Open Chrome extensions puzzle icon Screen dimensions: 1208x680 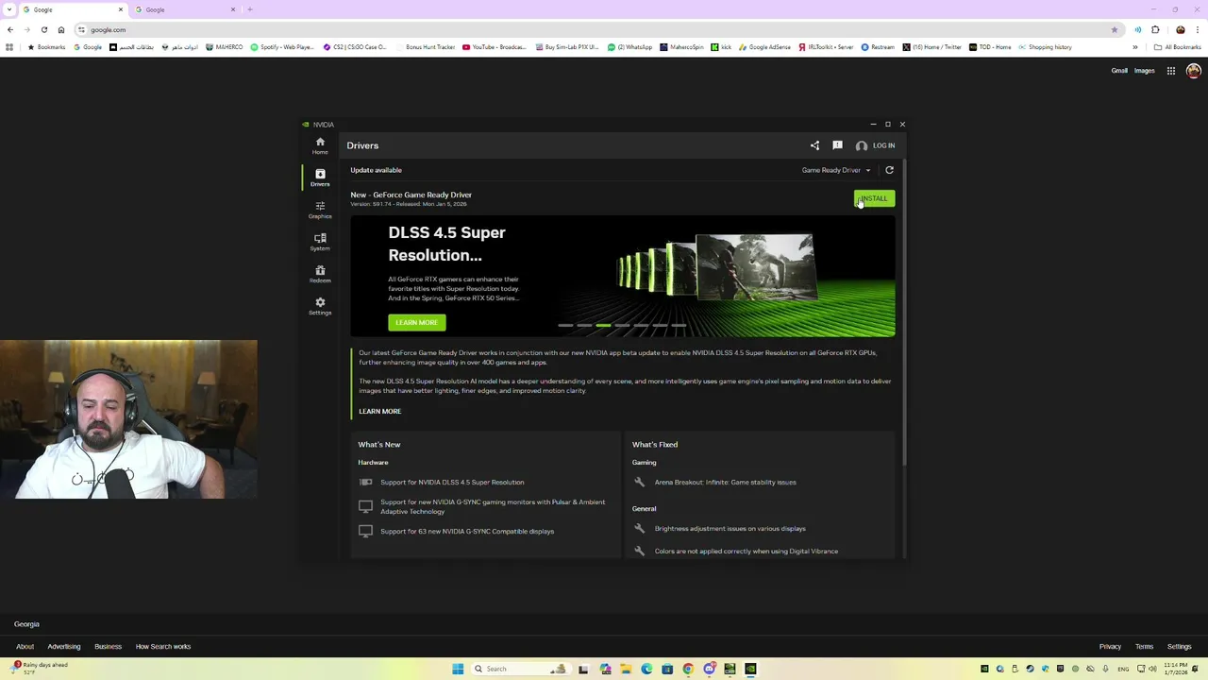[1155, 30]
